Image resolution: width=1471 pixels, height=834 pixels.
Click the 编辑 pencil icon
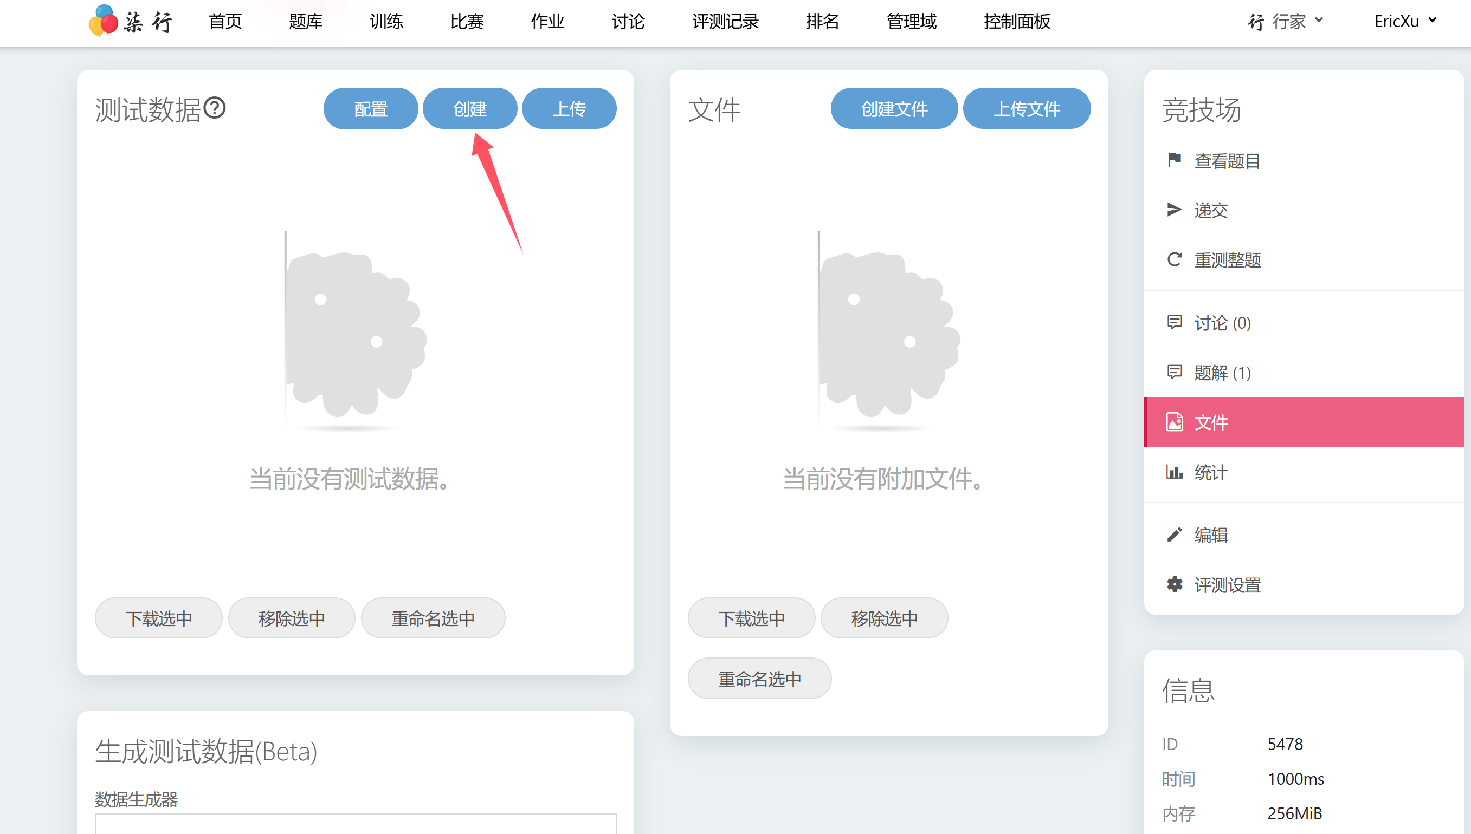pyautogui.click(x=1174, y=535)
